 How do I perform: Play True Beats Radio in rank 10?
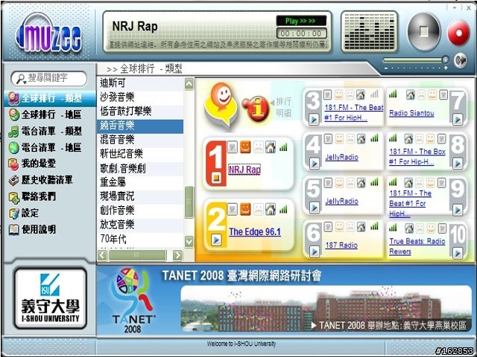pos(457,253)
